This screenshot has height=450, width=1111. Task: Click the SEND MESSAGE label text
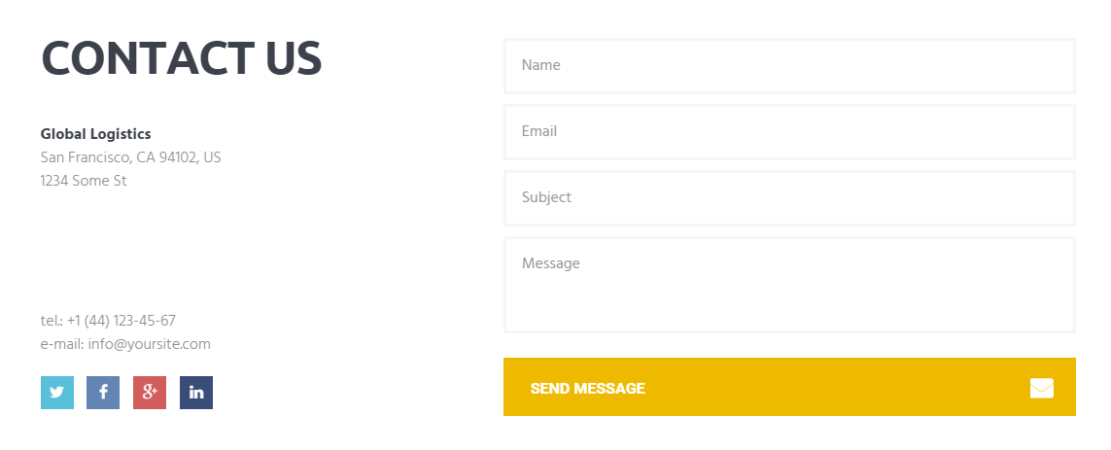point(587,389)
